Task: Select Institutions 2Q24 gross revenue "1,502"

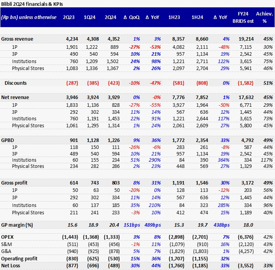Action: tap(113, 61)
